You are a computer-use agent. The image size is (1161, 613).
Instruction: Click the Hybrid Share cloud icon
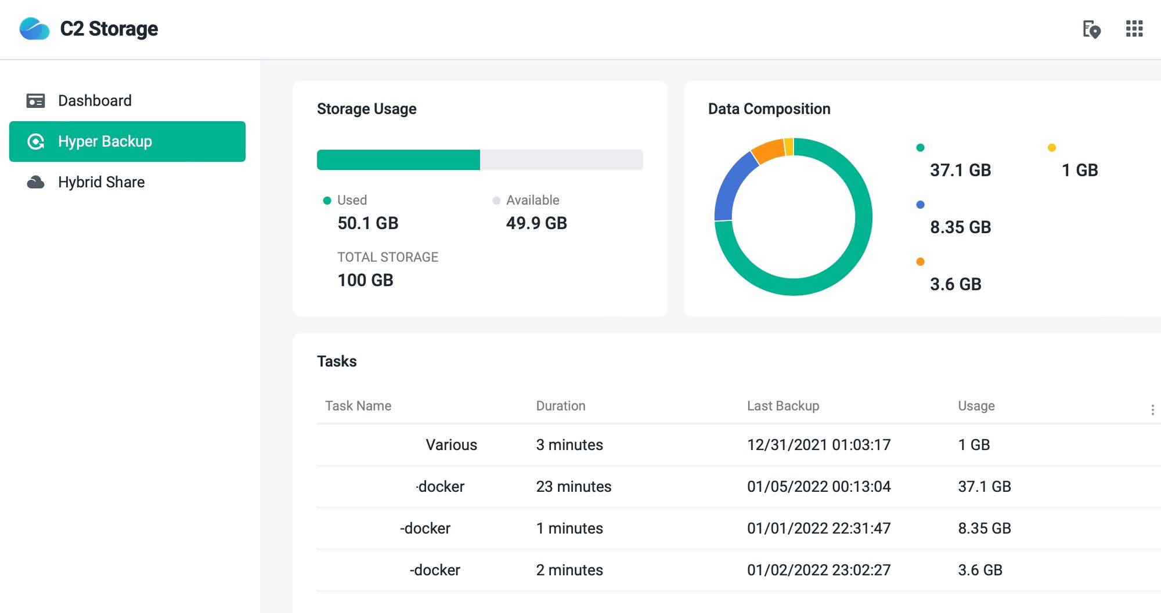[35, 182]
